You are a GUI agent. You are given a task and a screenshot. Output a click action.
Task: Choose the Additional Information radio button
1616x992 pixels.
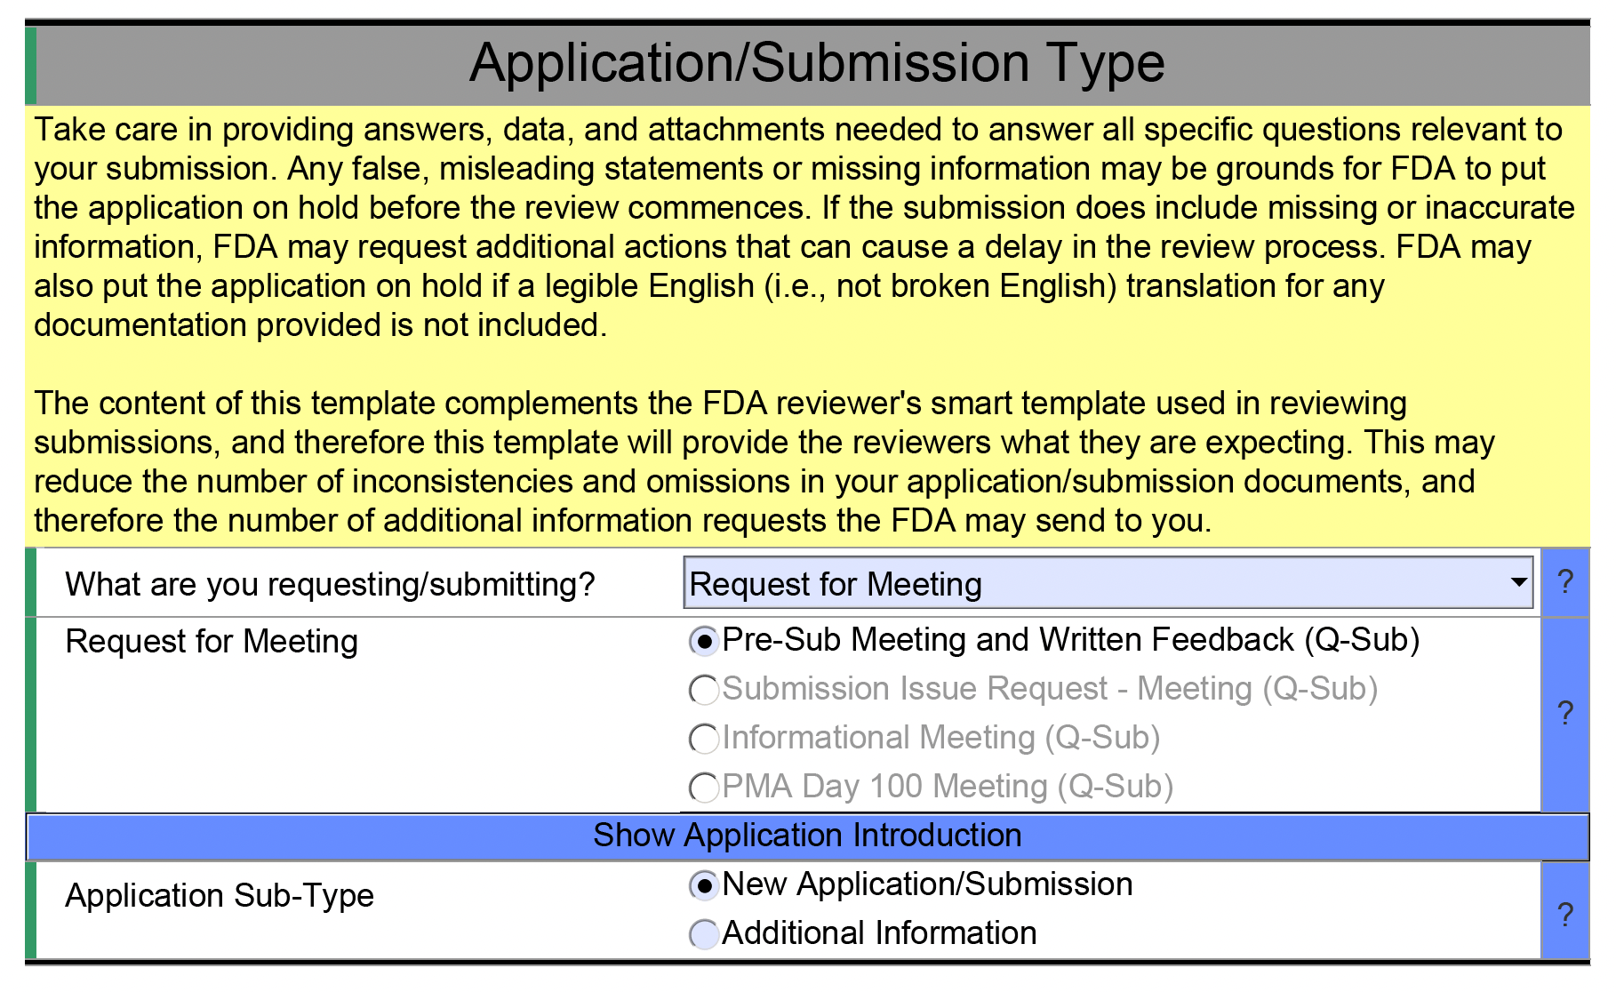(704, 934)
